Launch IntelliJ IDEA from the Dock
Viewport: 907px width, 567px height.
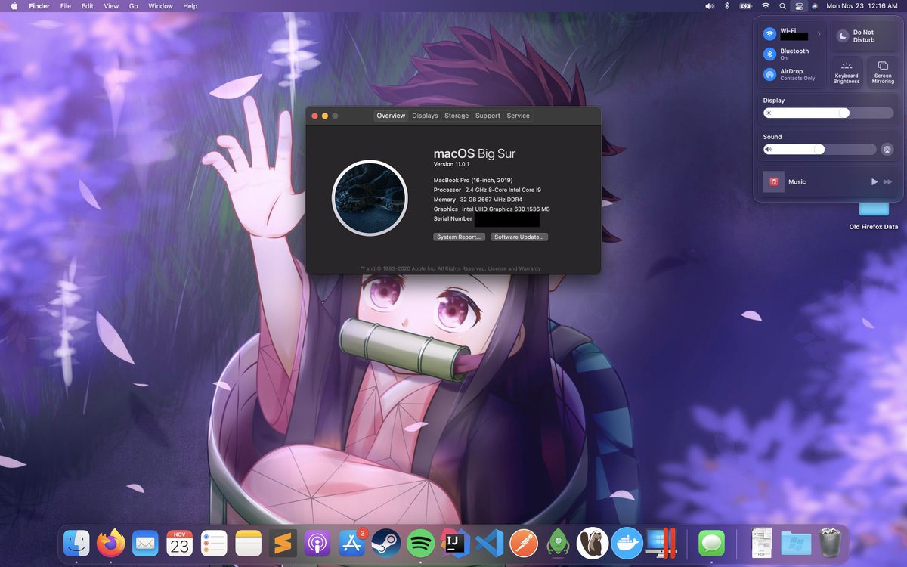click(x=456, y=543)
